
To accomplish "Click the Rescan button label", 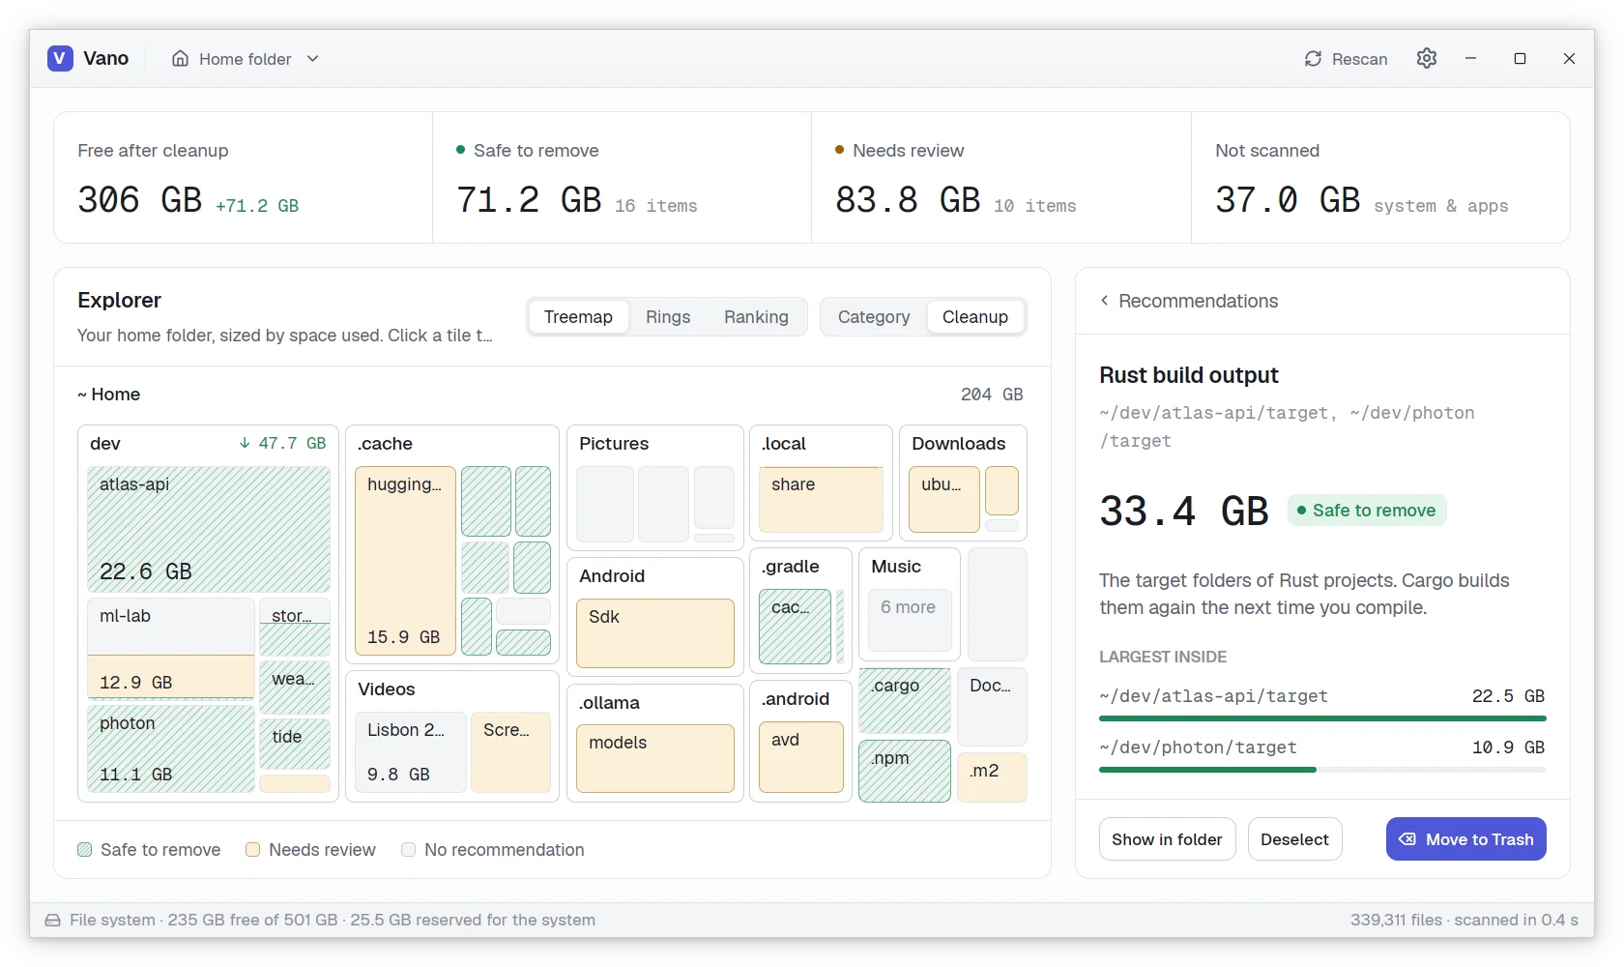I will 1359,59.
